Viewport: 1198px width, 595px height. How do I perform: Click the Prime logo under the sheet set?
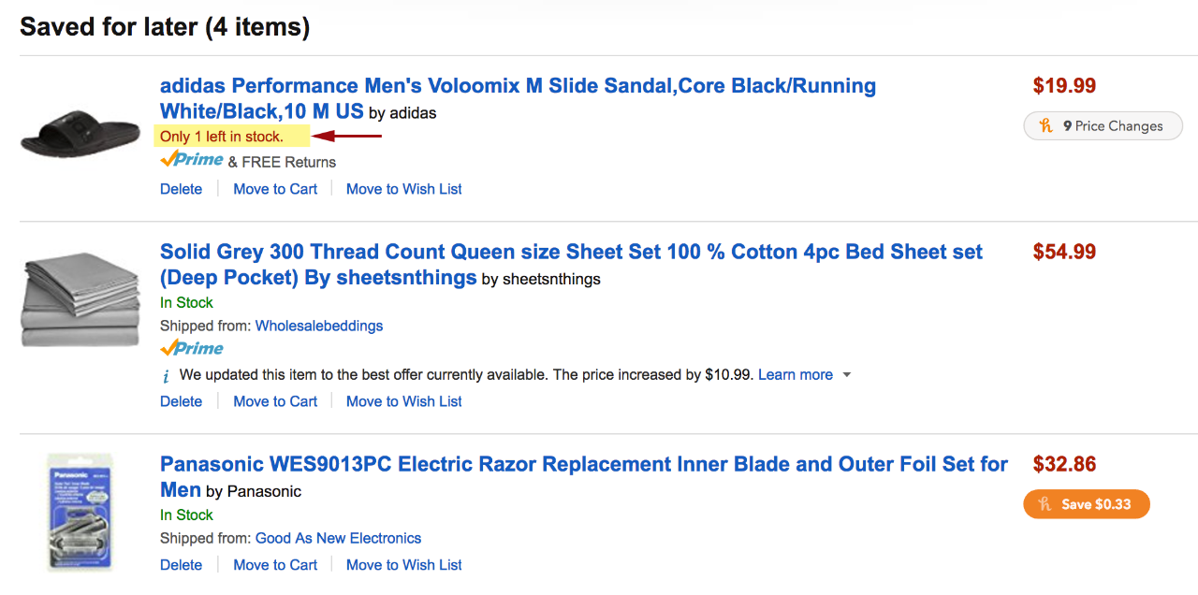click(x=192, y=348)
